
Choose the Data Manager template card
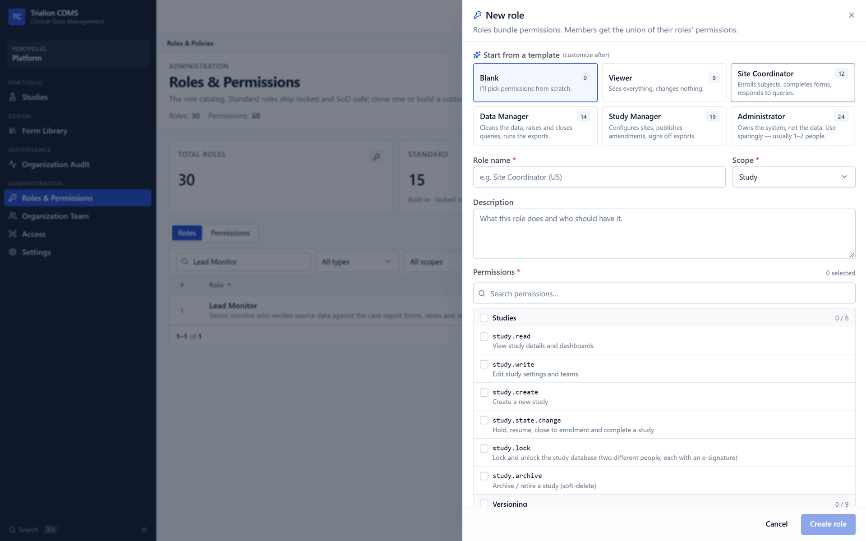click(535, 126)
